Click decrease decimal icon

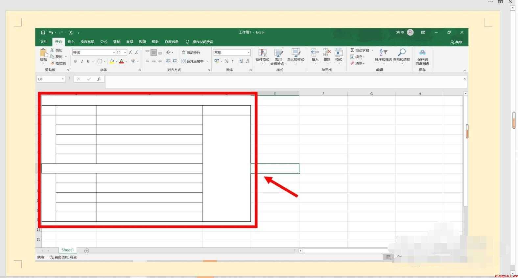coord(247,61)
